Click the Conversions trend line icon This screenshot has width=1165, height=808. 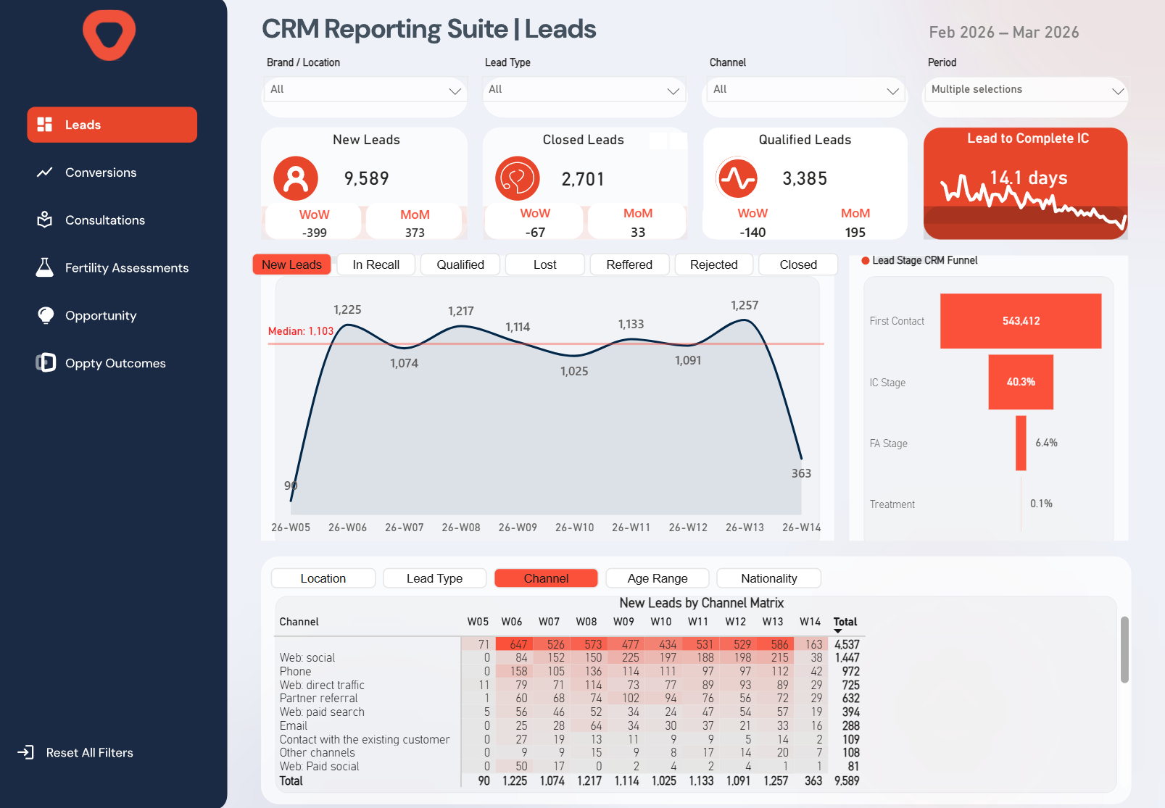pyautogui.click(x=45, y=172)
